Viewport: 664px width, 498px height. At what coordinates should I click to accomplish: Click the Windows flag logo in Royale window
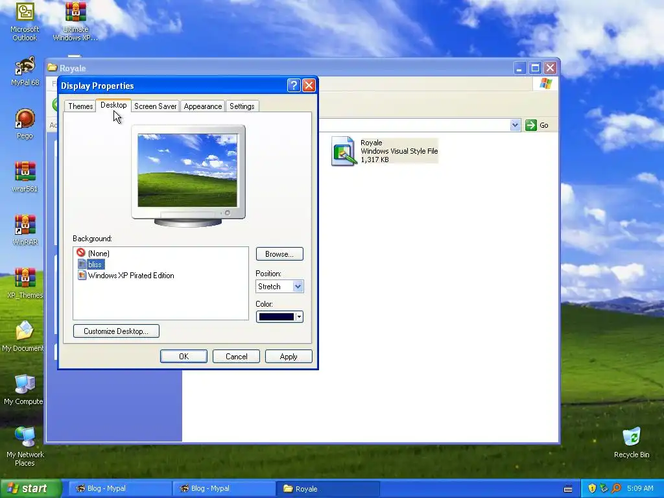tap(545, 84)
